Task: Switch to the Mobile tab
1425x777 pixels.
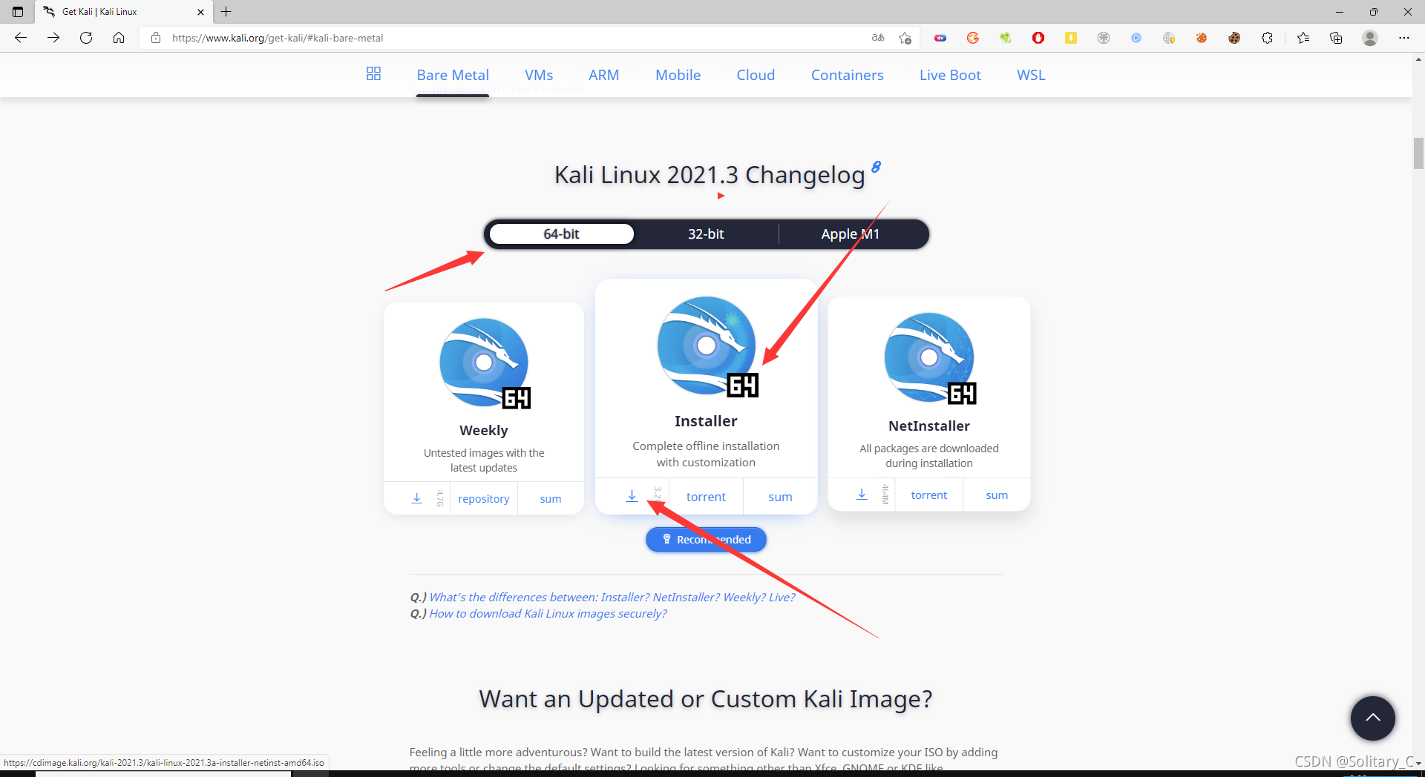Action: [x=678, y=75]
